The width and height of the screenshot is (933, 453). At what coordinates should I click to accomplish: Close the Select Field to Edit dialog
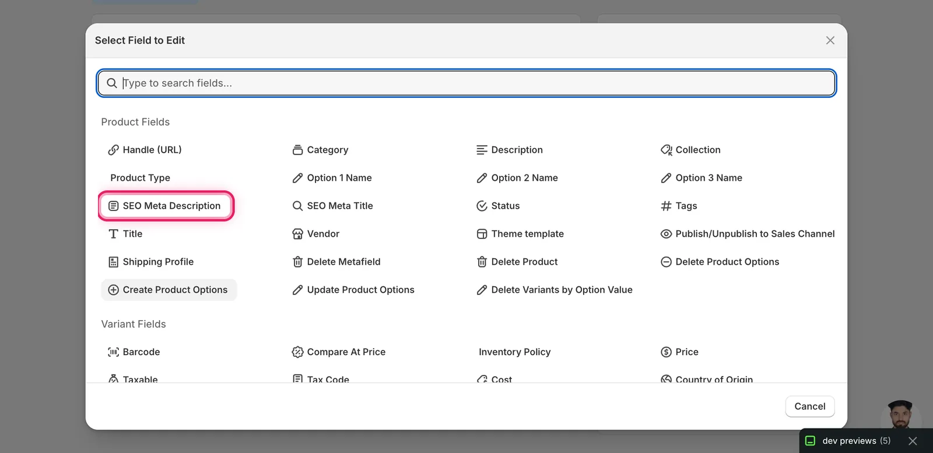[x=830, y=40]
